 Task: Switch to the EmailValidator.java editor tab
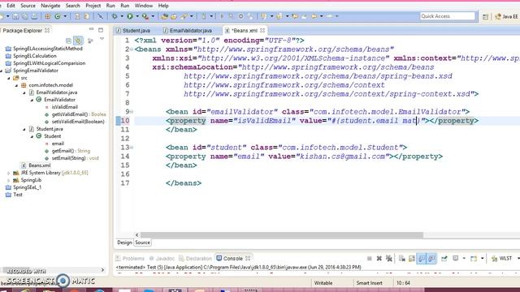pyautogui.click(x=188, y=31)
